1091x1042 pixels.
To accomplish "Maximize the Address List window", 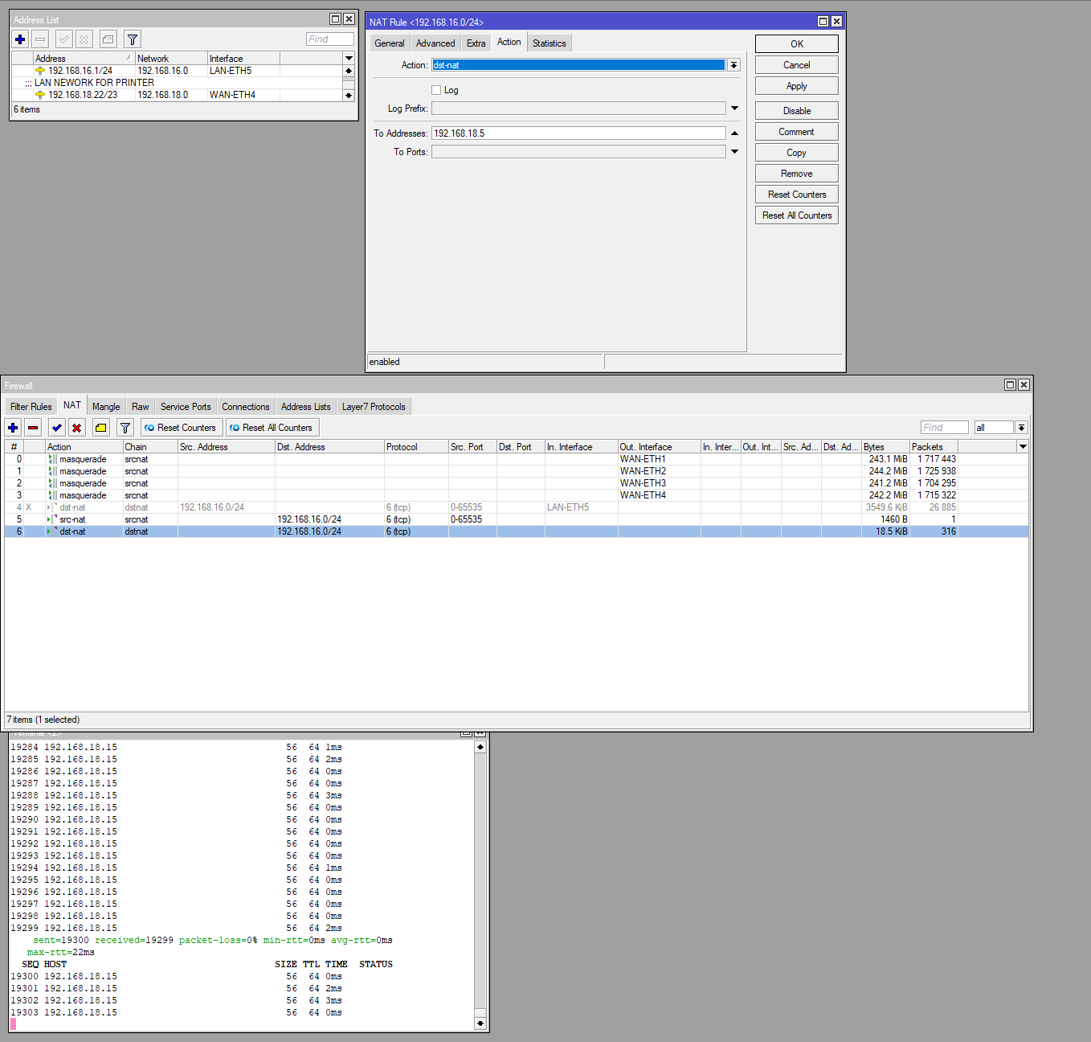I will pos(335,19).
